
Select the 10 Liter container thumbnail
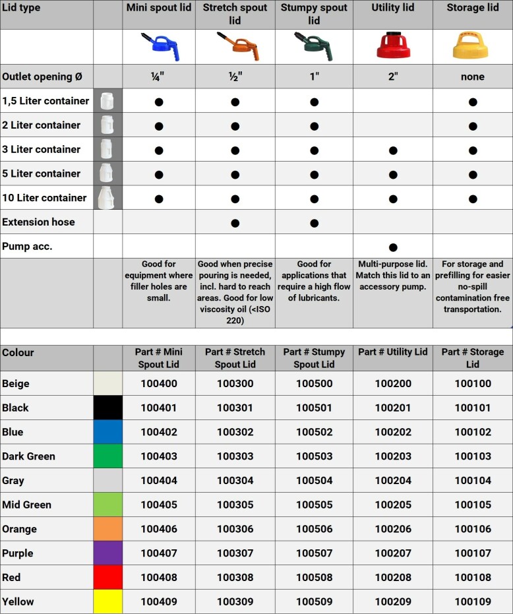click(106, 198)
